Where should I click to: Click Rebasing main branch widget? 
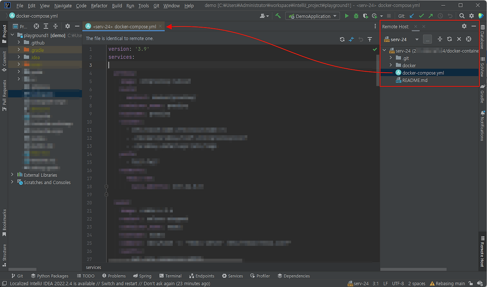(x=447, y=284)
